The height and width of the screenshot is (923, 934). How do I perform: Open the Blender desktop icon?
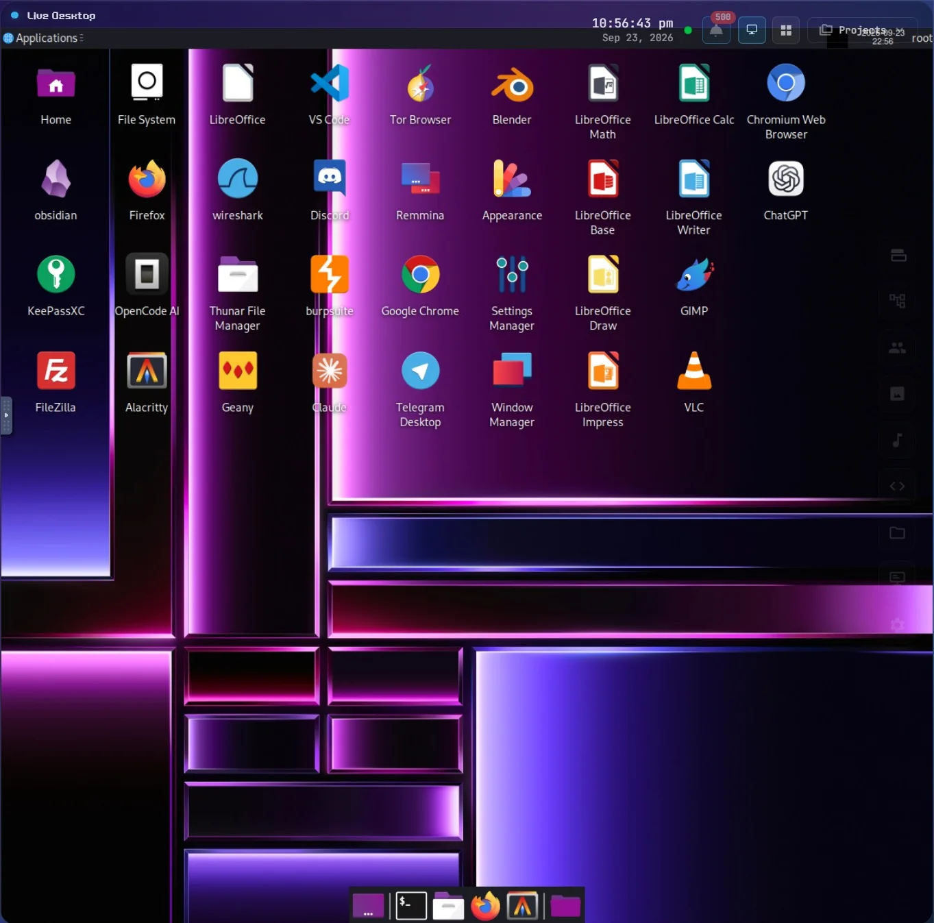(512, 86)
